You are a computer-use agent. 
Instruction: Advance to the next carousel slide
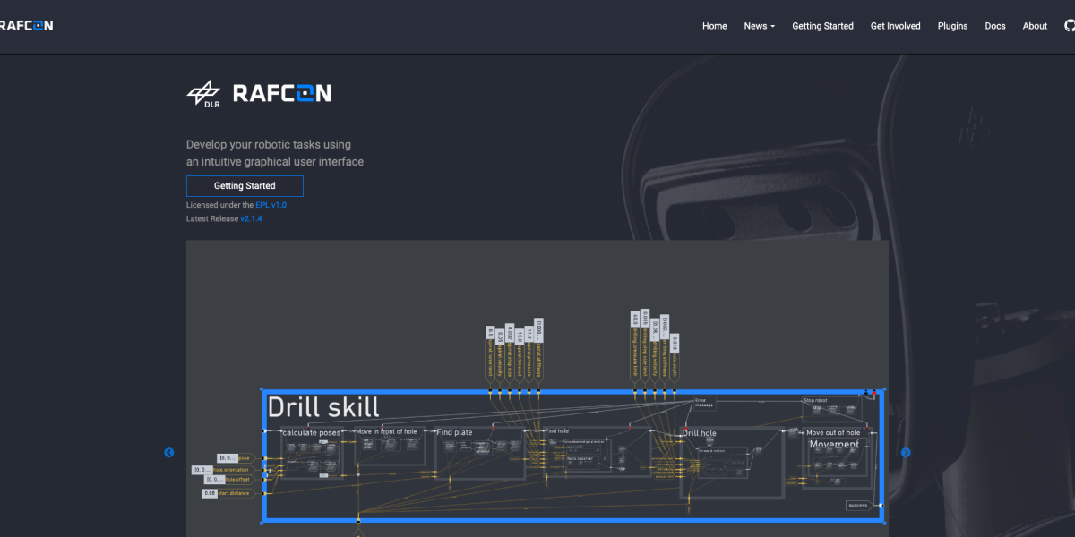coord(906,453)
